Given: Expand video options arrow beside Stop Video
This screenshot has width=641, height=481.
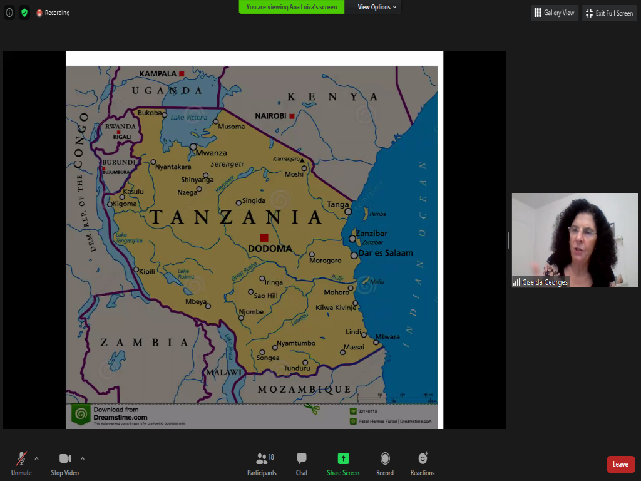Looking at the screenshot, I should [x=83, y=458].
